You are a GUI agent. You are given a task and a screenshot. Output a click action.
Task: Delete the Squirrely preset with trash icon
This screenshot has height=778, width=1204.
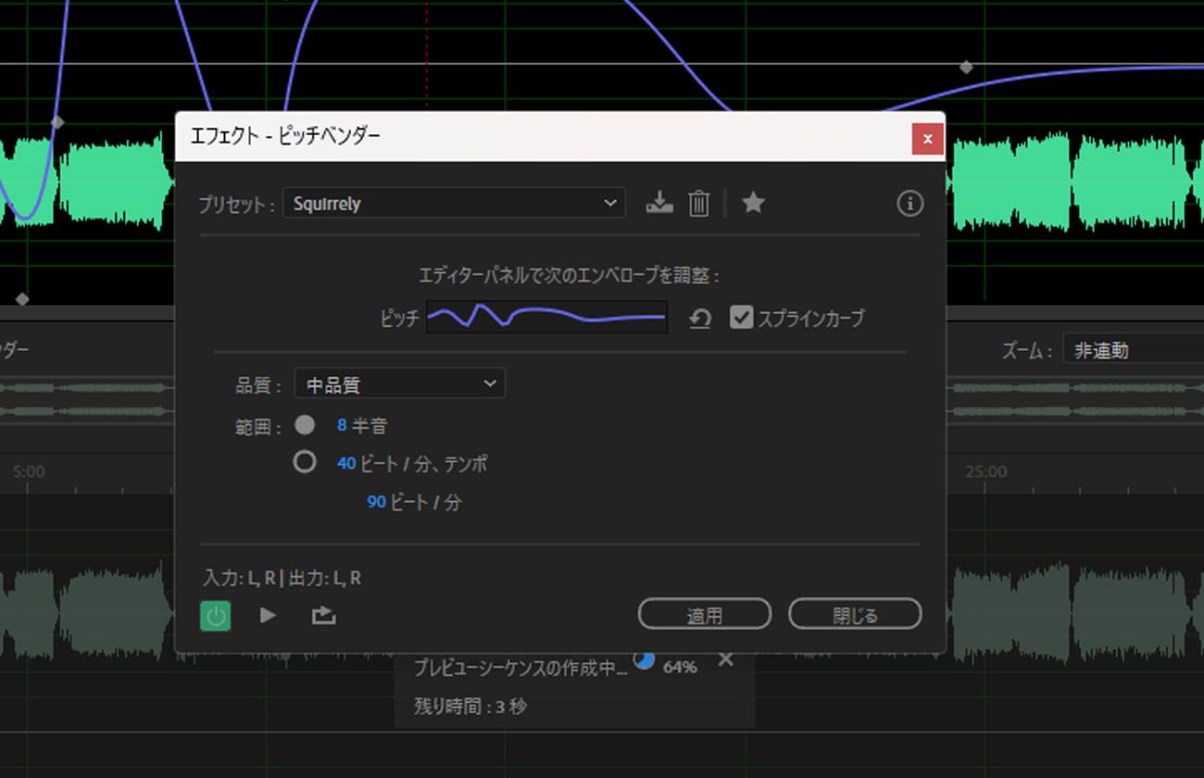[x=699, y=203]
